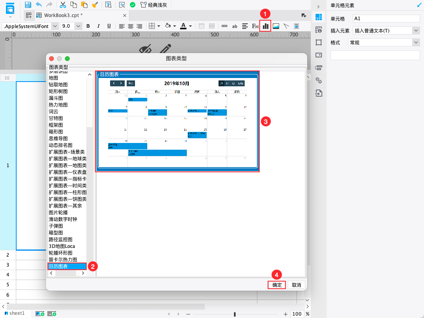The image size is (424, 318).
Task: Click the undo arrow icon
Action: point(39,5)
